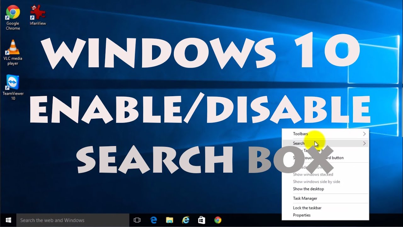Launch Microsoft Edge from the taskbar
The width and height of the screenshot is (403, 227).
(153, 220)
